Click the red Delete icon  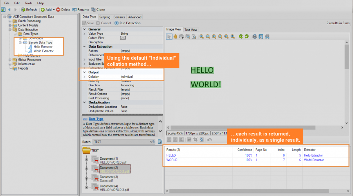click(58, 9)
